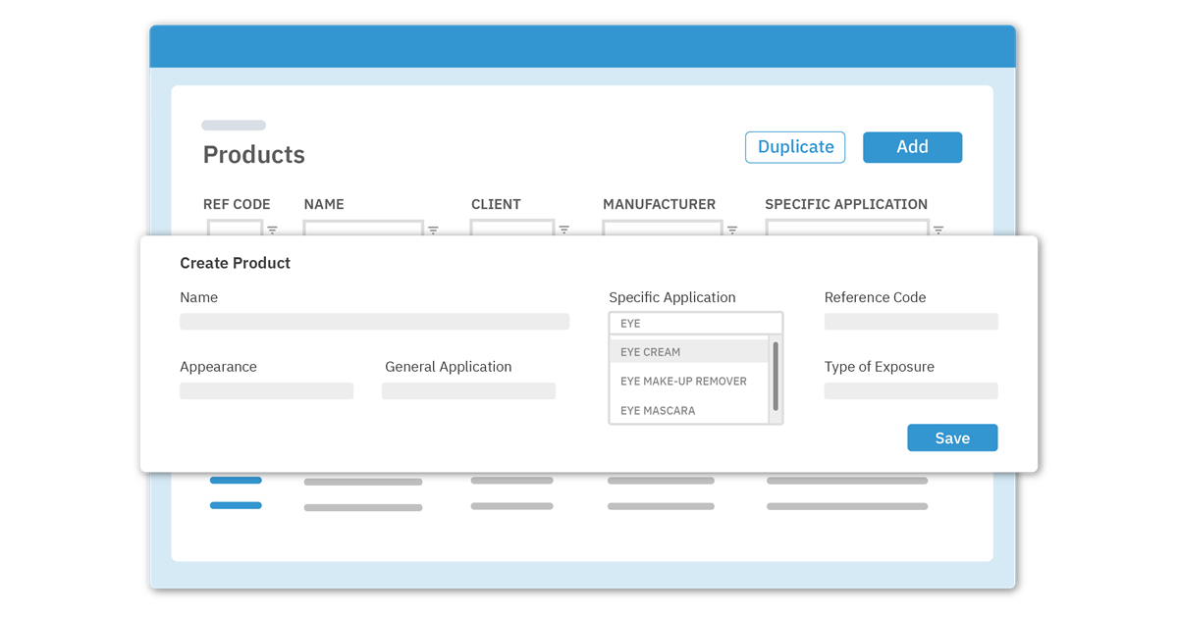Click the Name input field
Viewport: 1178px width, 618px height.
(374, 321)
